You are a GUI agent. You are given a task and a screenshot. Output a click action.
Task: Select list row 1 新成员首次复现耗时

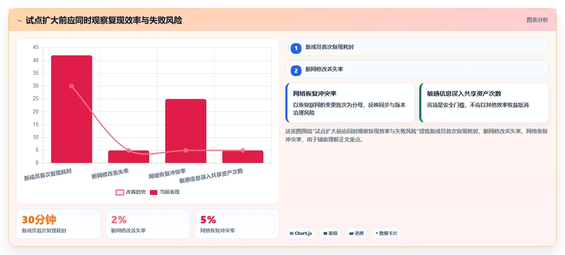417,47
